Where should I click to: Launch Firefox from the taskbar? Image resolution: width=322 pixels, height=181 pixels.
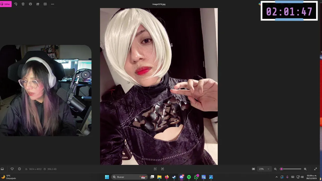coord(167,177)
